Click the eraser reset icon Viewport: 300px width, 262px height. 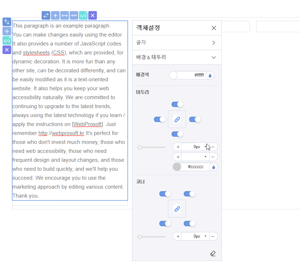(213, 254)
